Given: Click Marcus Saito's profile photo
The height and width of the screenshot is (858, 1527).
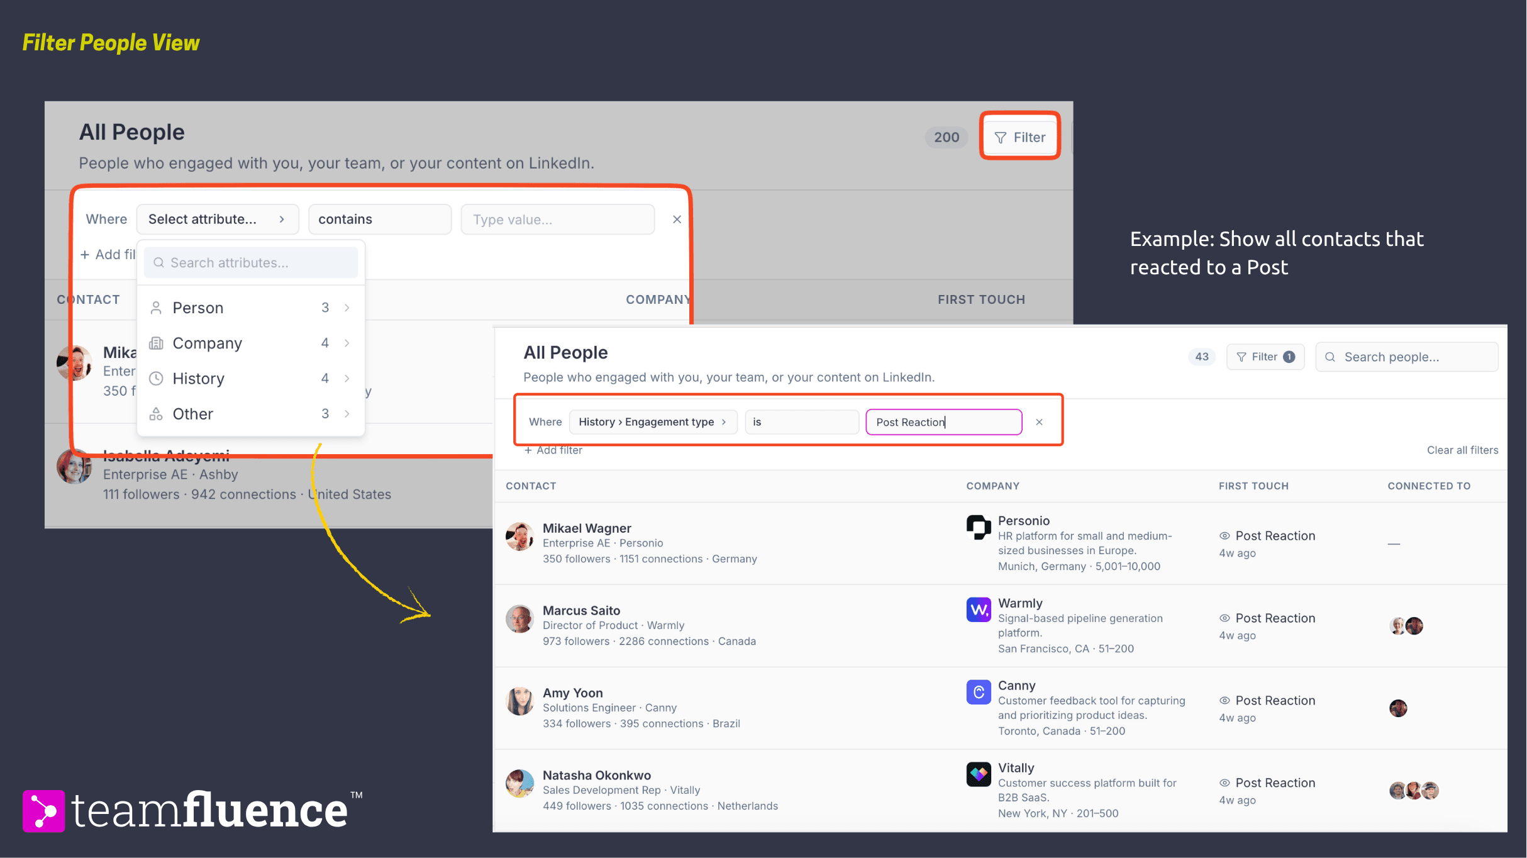Looking at the screenshot, I should 519,619.
